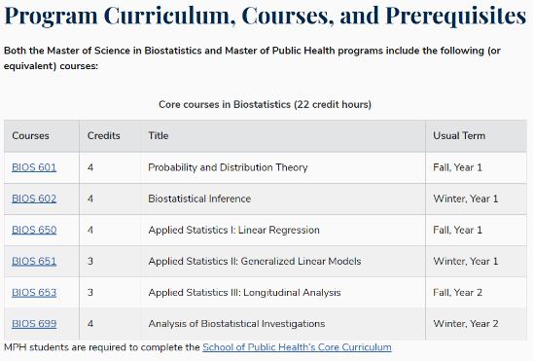Click the Title column header
This screenshot has width=533, height=361.
159,135
